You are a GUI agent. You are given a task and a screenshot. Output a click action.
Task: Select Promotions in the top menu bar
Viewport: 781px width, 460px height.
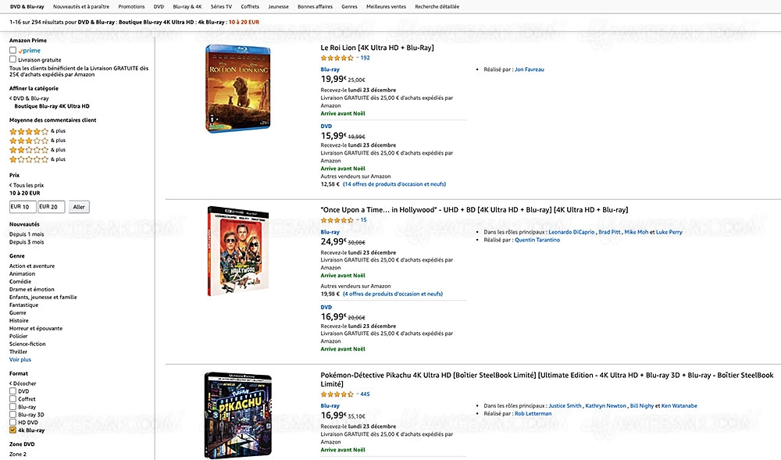pos(131,5)
